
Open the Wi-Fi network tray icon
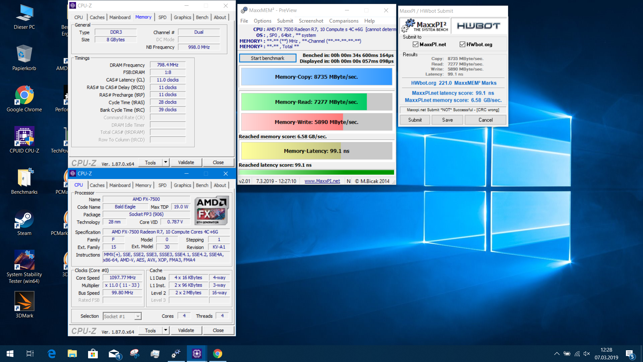(577, 354)
